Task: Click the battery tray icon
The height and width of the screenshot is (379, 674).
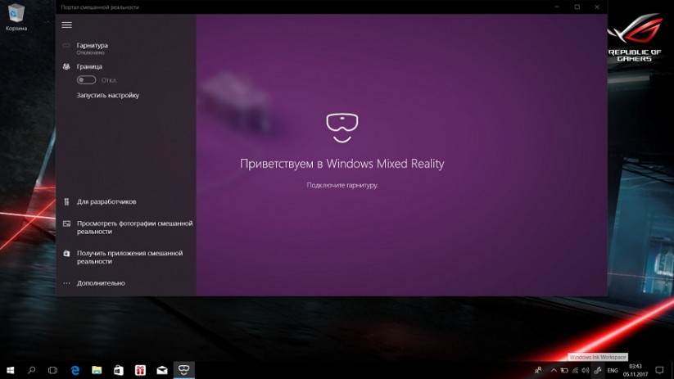Action: click(564, 371)
